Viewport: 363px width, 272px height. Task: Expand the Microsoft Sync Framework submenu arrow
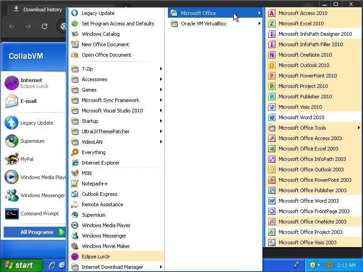(161, 100)
